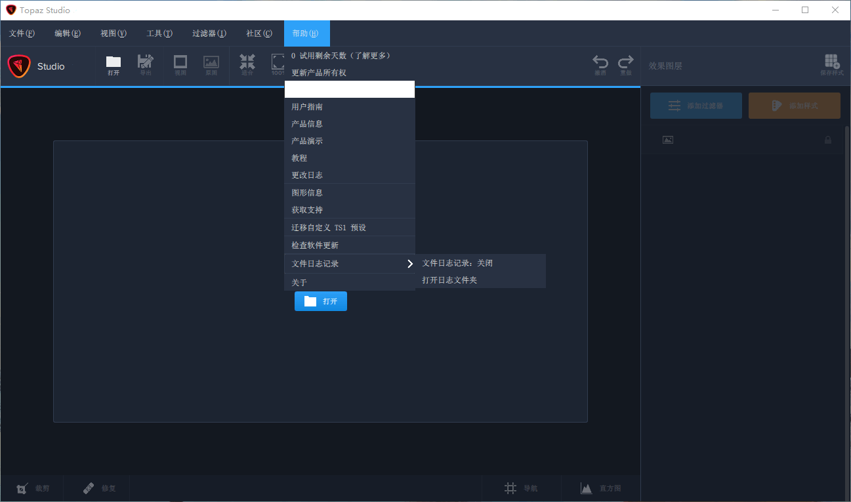This screenshot has height=502, width=851.
Task: Click the orange 添加样式 button
Action: (794, 106)
